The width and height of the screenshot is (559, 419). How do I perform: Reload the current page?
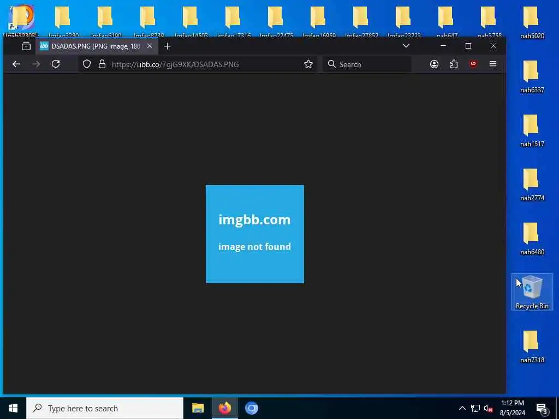[56, 64]
